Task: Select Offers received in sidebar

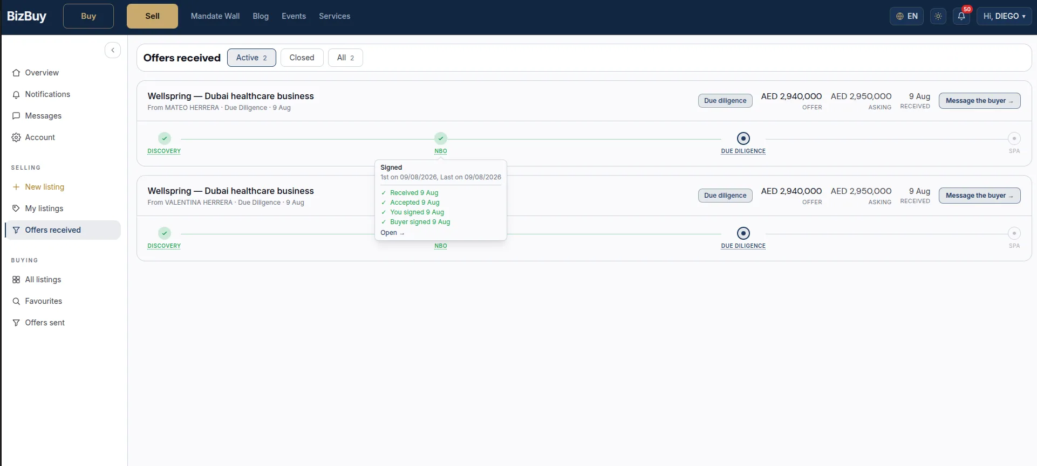Action: [63, 230]
